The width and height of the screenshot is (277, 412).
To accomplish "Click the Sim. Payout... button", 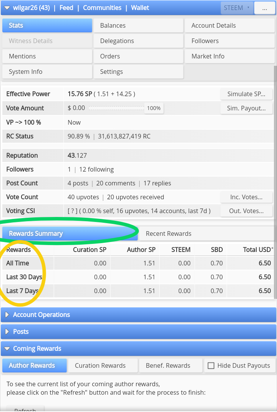I will (246, 108).
